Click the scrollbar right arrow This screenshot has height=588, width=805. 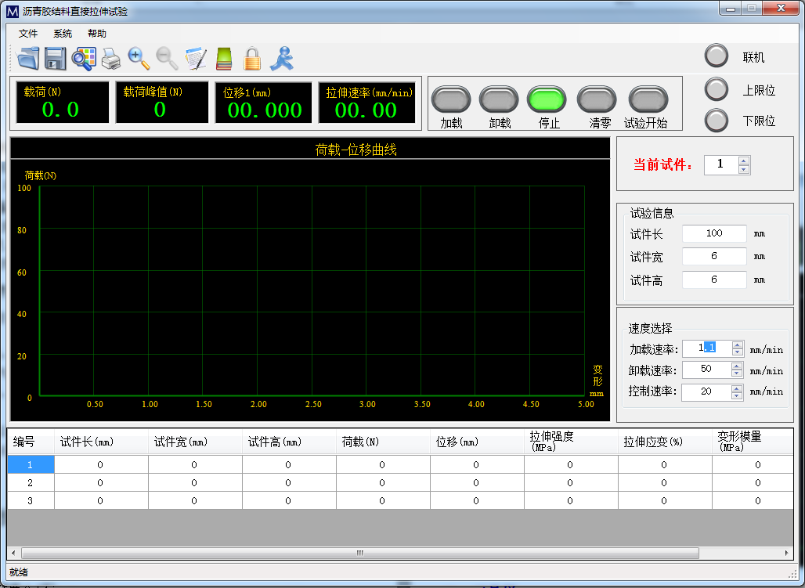pyautogui.click(x=786, y=553)
